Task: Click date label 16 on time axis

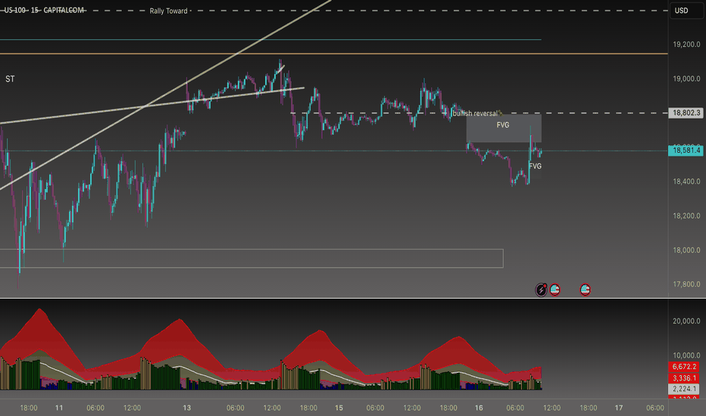Action: click(479, 408)
